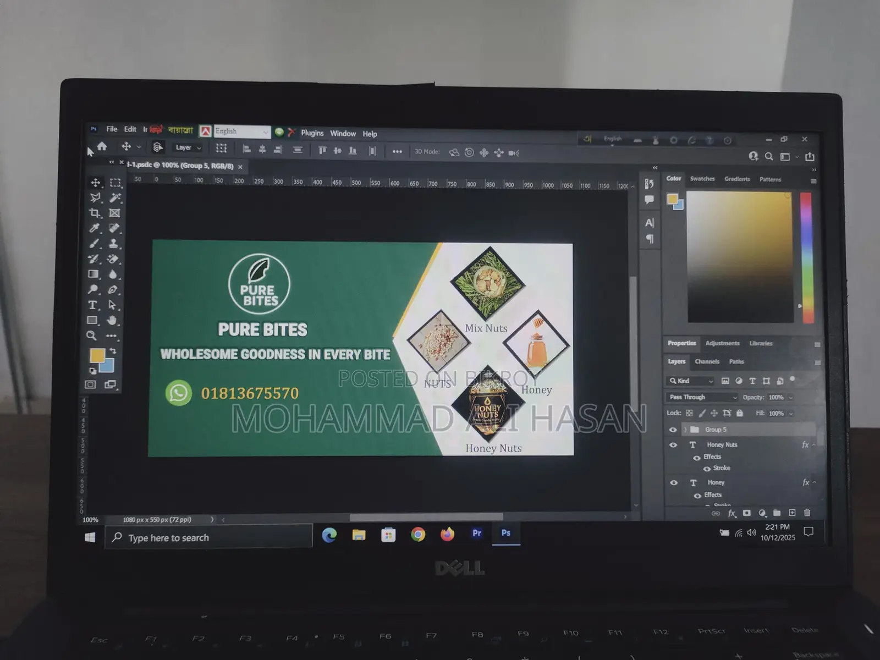Hide the Honey text layer
Screen dimensions: 880x660
674,483
